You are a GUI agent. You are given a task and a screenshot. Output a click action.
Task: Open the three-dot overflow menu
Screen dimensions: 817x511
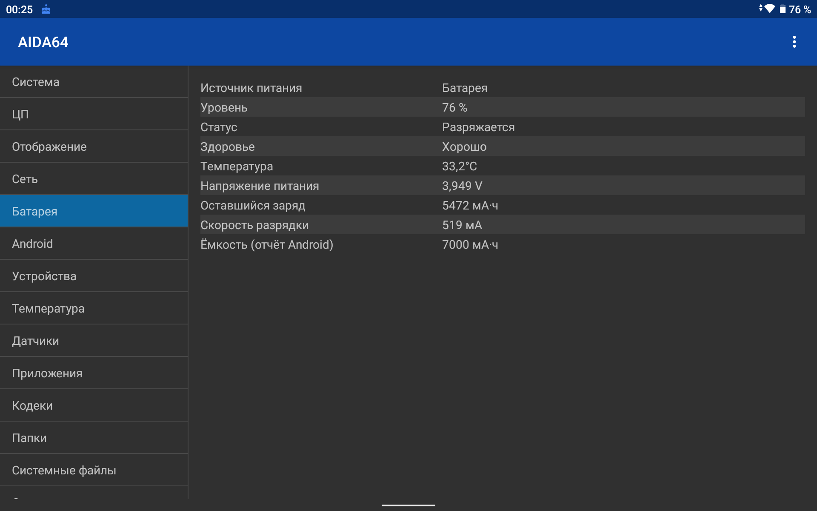pyautogui.click(x=794, y=42)
